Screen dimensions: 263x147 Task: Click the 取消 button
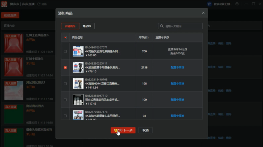[146, 130]
